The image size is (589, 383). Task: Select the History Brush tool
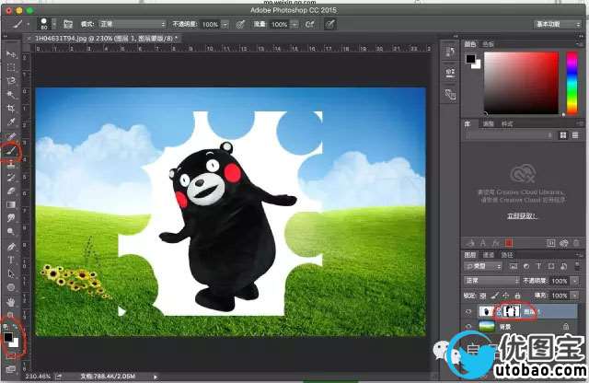(x=11, y=178)
